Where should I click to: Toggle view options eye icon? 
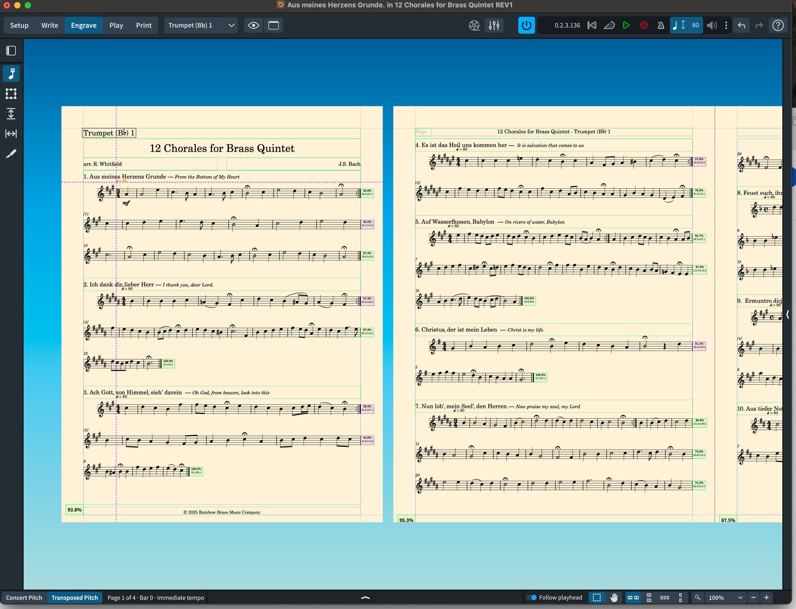254,25
